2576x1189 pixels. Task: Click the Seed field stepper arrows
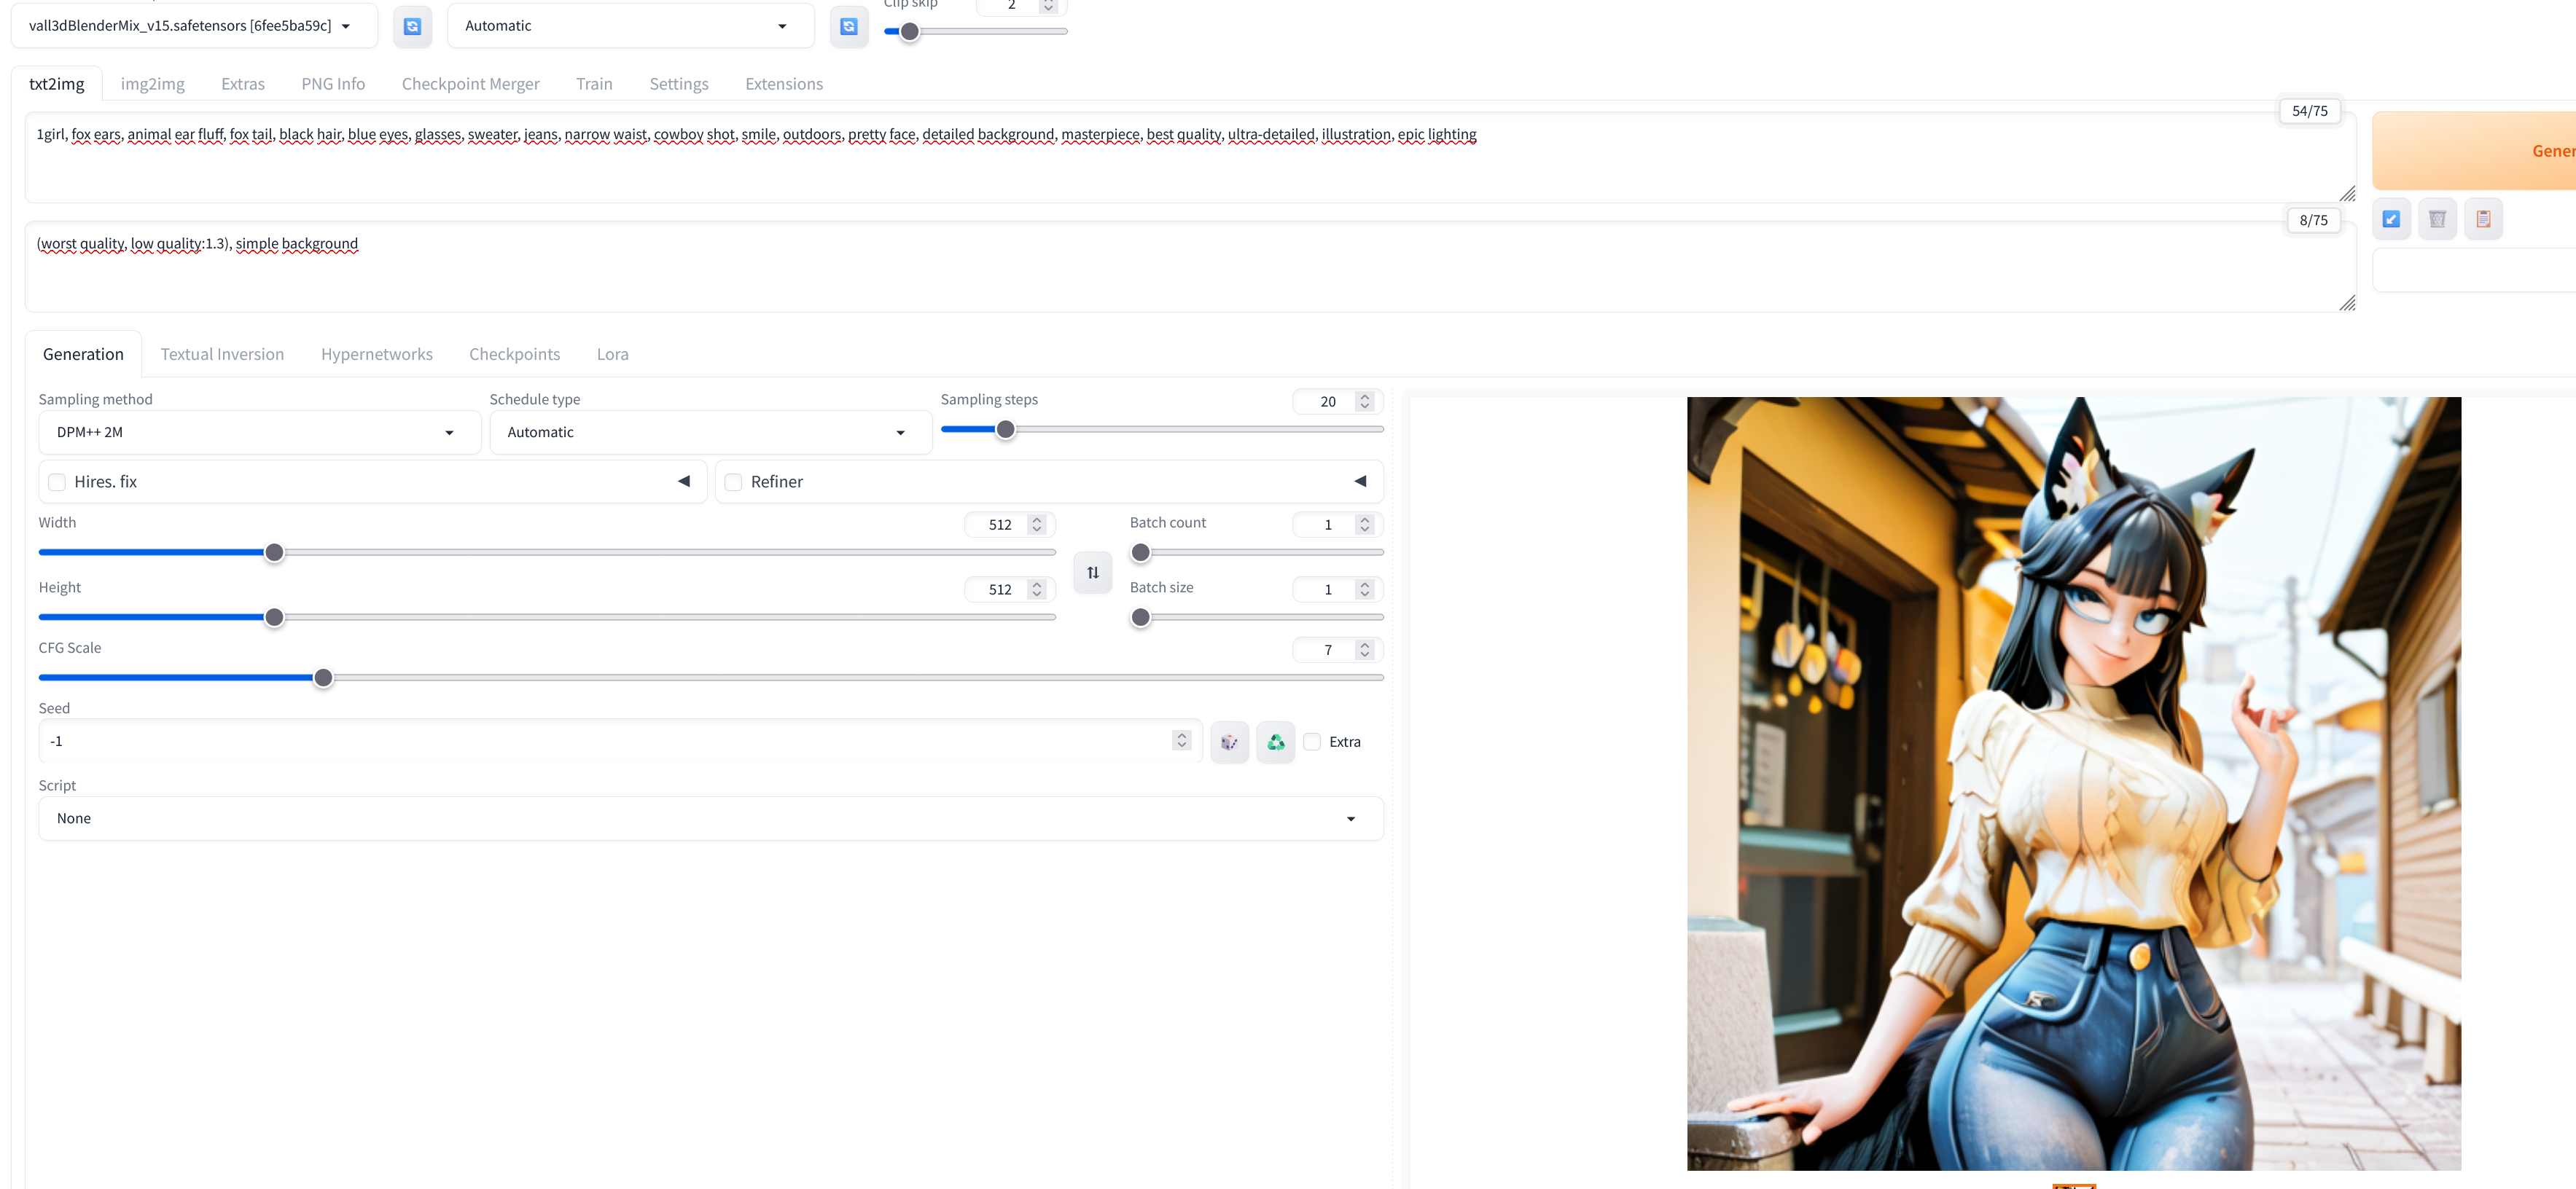[1181, 740]
